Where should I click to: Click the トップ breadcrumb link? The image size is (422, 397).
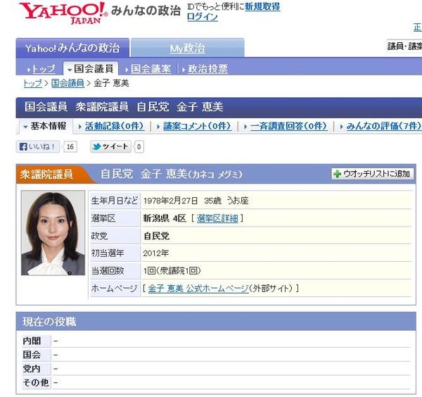pos(33,83)
